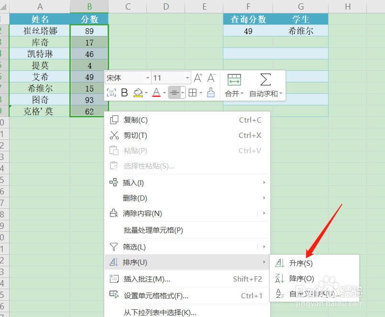Image resolution: width=385 pixels, height=317 pixels.
Task: Click the merge cells icon
Action: point(234,79)
